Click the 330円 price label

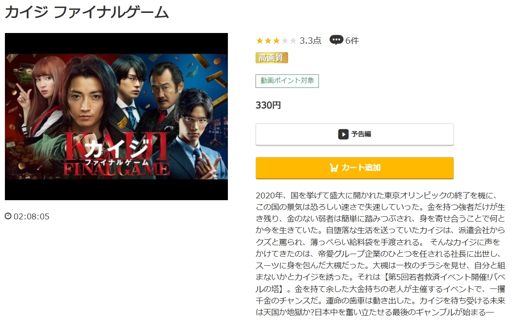[268, 105]
